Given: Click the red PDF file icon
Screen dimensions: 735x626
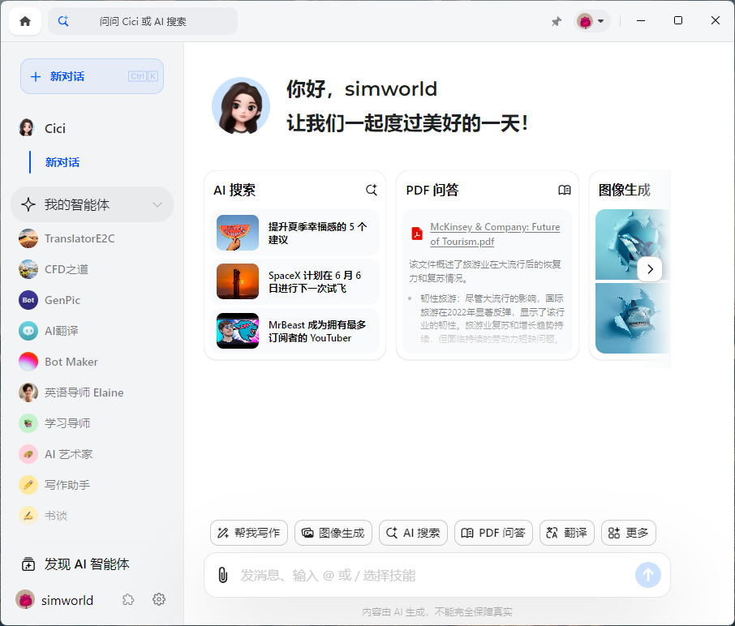Looking at the screenshot, I should (x=417, y=234).
